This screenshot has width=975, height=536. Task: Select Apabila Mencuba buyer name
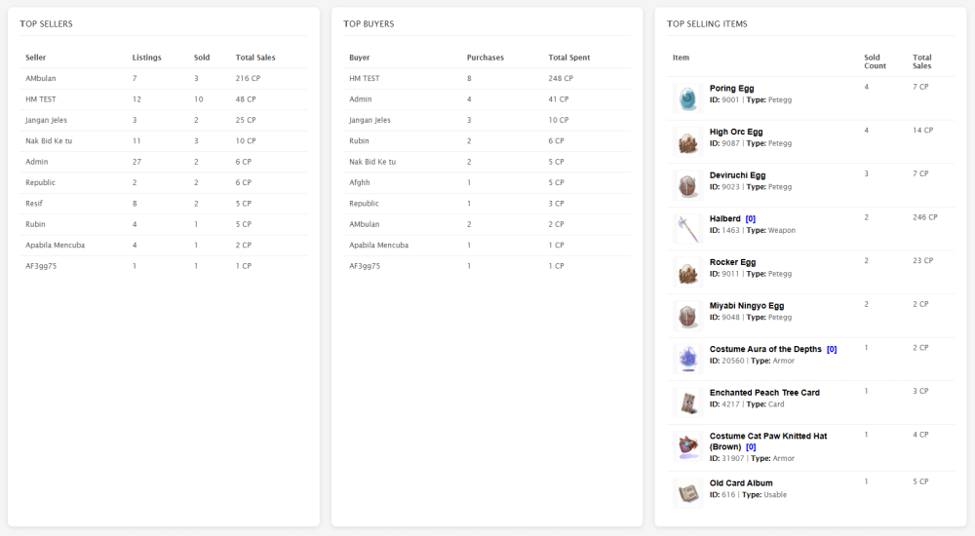coord(379,245)
